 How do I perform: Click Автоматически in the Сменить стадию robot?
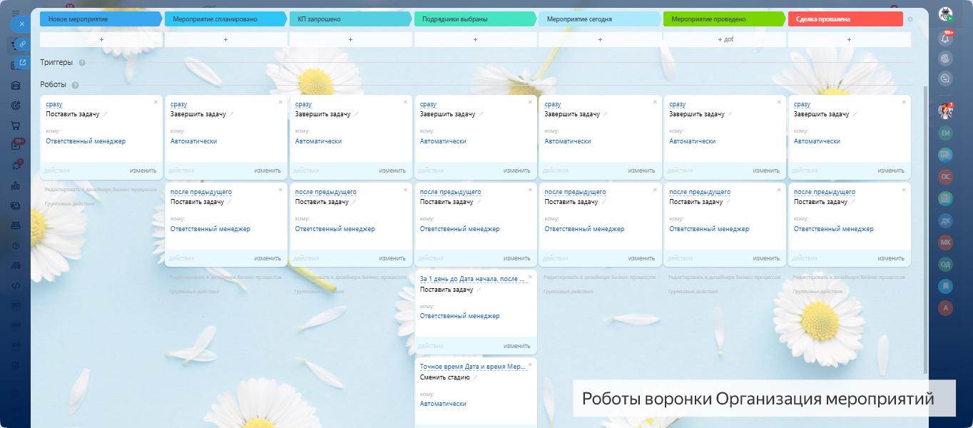pyautogui.click(x=443, y=404)
